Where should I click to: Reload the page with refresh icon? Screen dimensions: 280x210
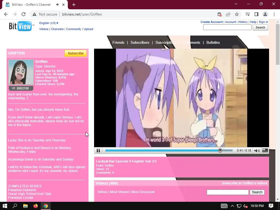point(24,14)
